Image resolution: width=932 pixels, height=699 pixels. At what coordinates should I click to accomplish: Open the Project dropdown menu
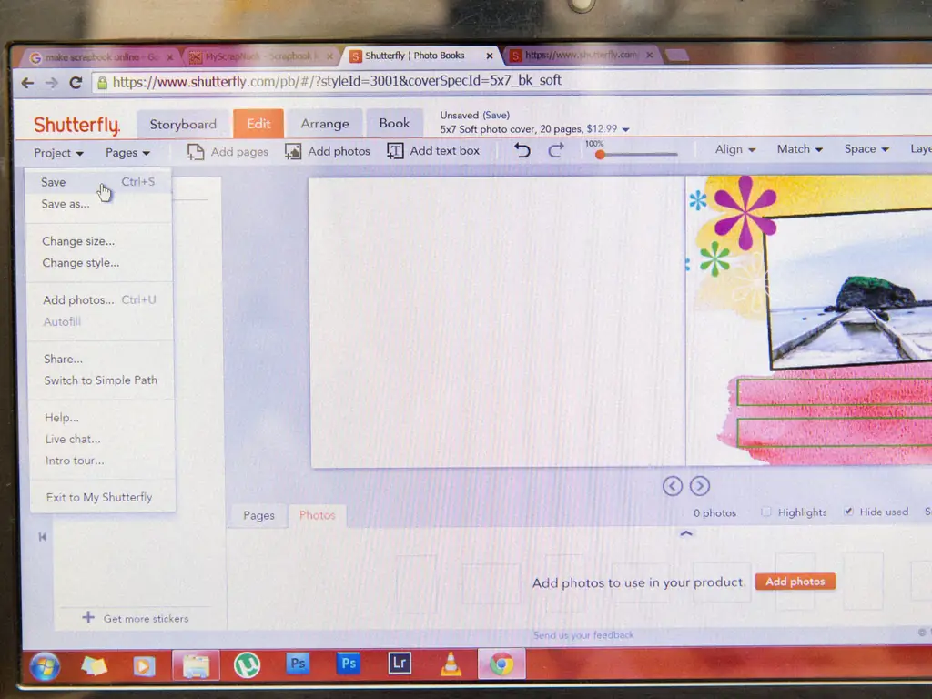click(x=58, y=153)
